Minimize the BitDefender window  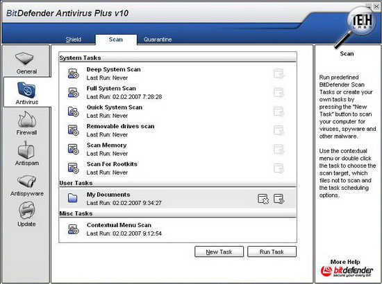point(369,6)
